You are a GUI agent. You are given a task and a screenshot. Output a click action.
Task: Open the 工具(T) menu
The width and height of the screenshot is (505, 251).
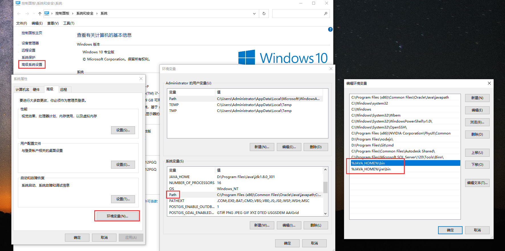[x=69, y=23]
